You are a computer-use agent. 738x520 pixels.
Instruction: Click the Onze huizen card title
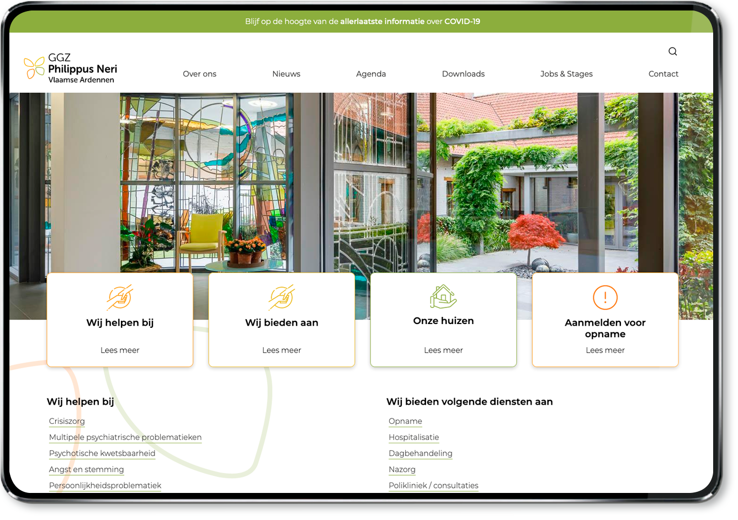(x=443, y=321)
